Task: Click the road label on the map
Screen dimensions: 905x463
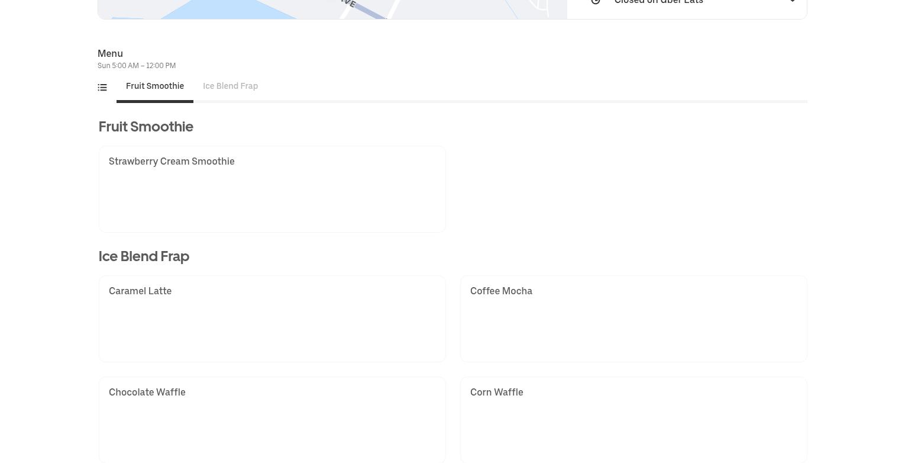Action: click(348, 3)
